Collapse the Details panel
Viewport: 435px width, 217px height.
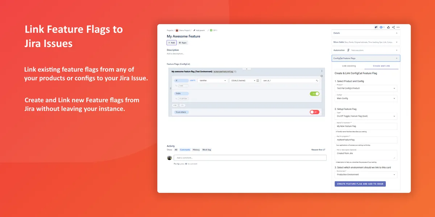point(397,33)
